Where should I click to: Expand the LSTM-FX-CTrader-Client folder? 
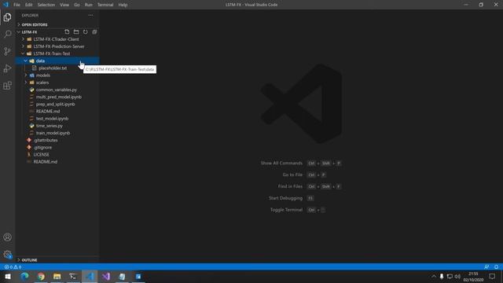pyautogui.click(x=57, y=39)
